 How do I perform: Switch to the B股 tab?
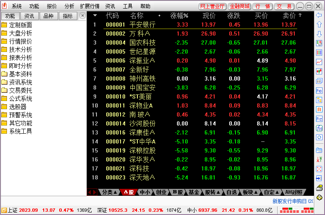pyautogui.click(x=178, y=192)
